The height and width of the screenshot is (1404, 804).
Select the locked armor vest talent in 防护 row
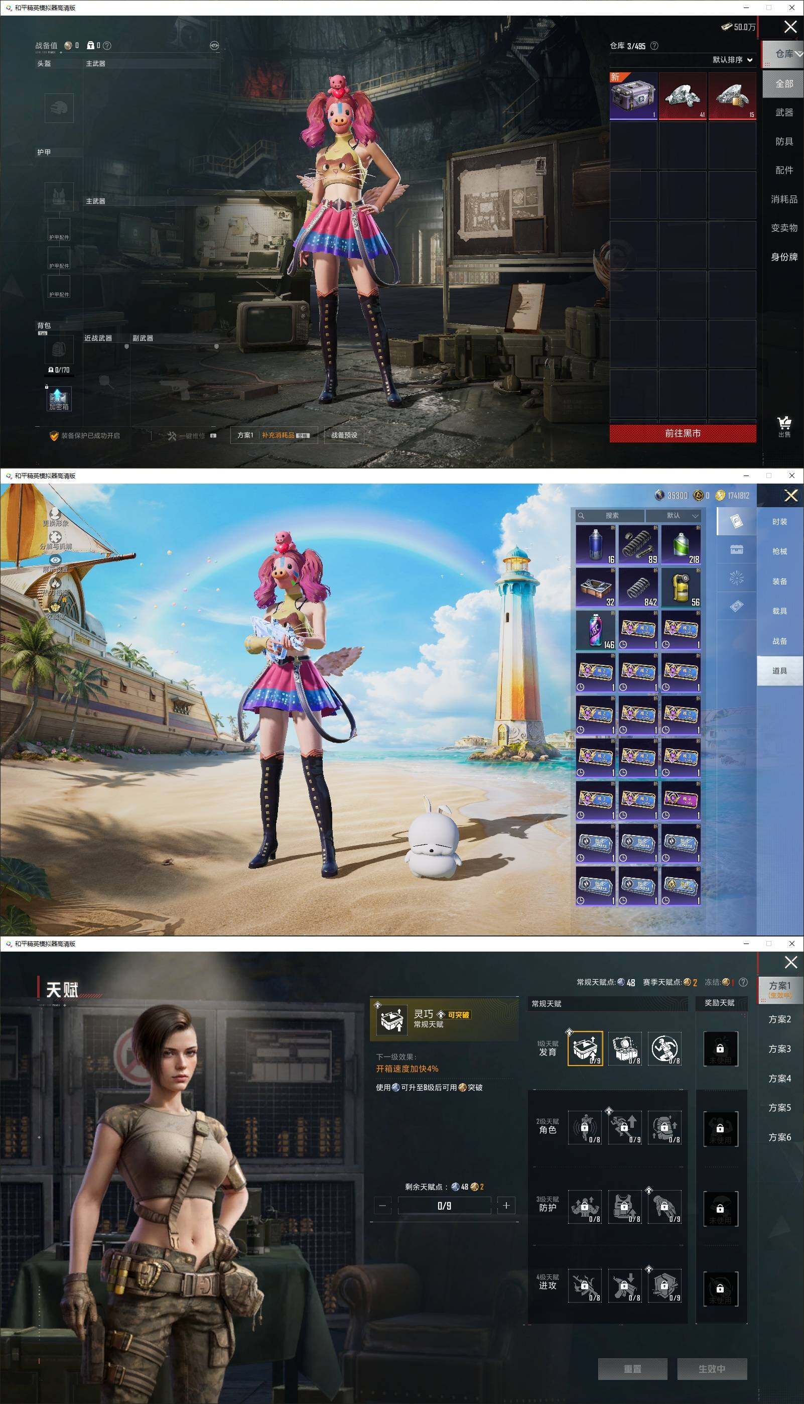625,1207
